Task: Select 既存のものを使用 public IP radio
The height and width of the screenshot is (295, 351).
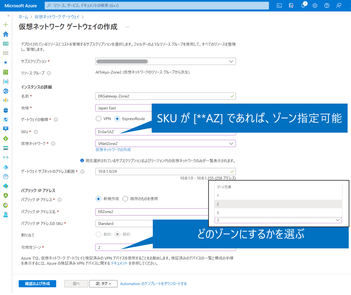Action: (125, 199)
